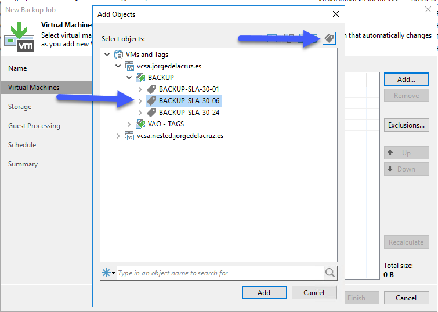438x312 pixels.
Task: Click the VMs and Tags globe icon
Action: (118, 55)
